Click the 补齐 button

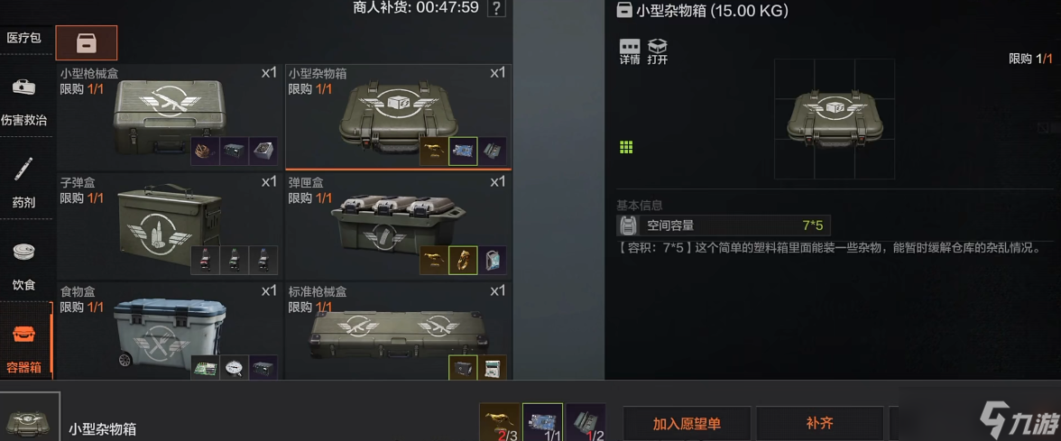(x=819, y=424)
